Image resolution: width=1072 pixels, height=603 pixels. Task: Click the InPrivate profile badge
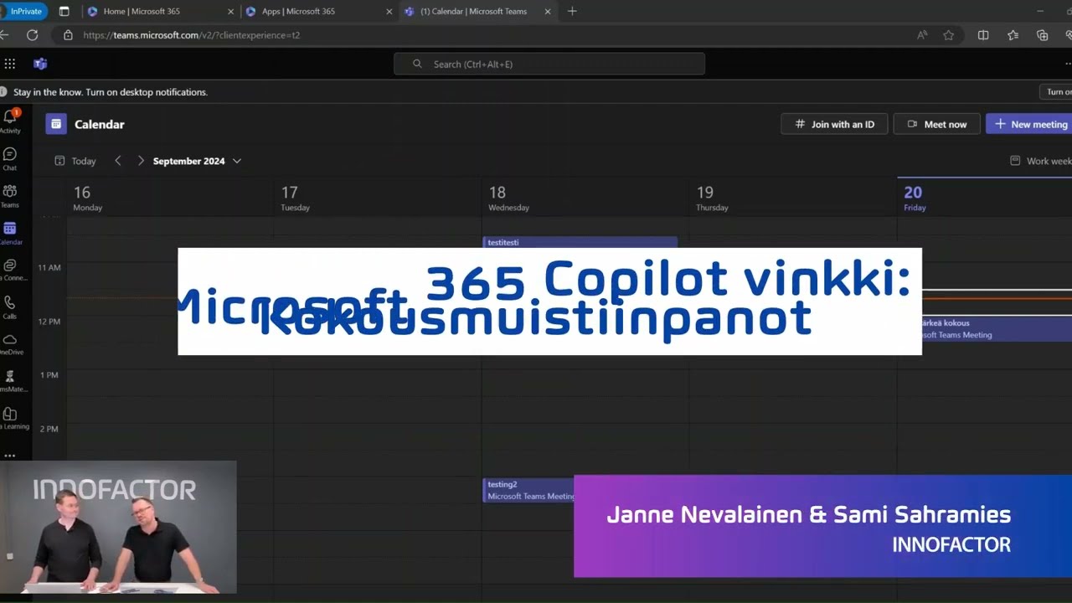24,12
